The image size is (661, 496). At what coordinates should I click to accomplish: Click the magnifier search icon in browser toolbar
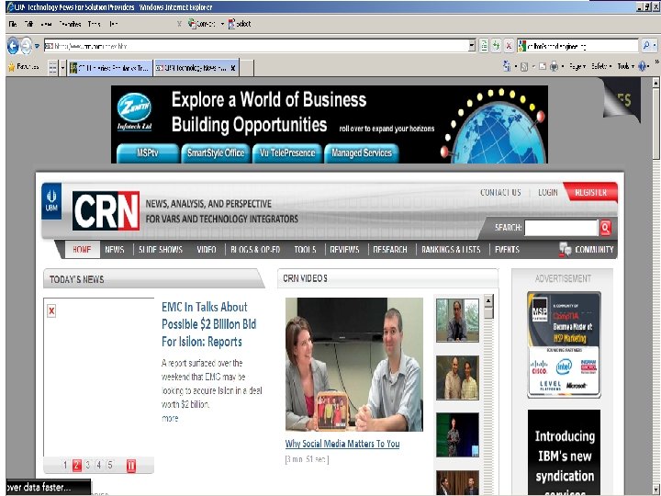coord(646,46)
